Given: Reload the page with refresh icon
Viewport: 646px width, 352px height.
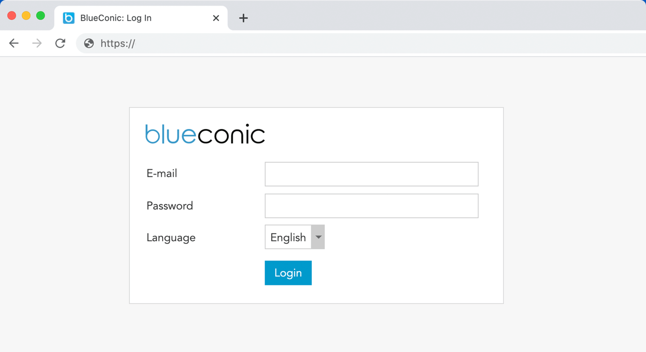Looking at the screenshot, I should click(x=60, y=43).
